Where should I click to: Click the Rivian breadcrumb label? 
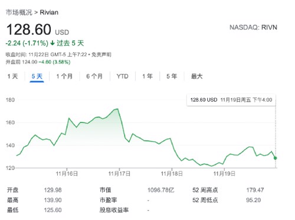click(x=49, y=12)
